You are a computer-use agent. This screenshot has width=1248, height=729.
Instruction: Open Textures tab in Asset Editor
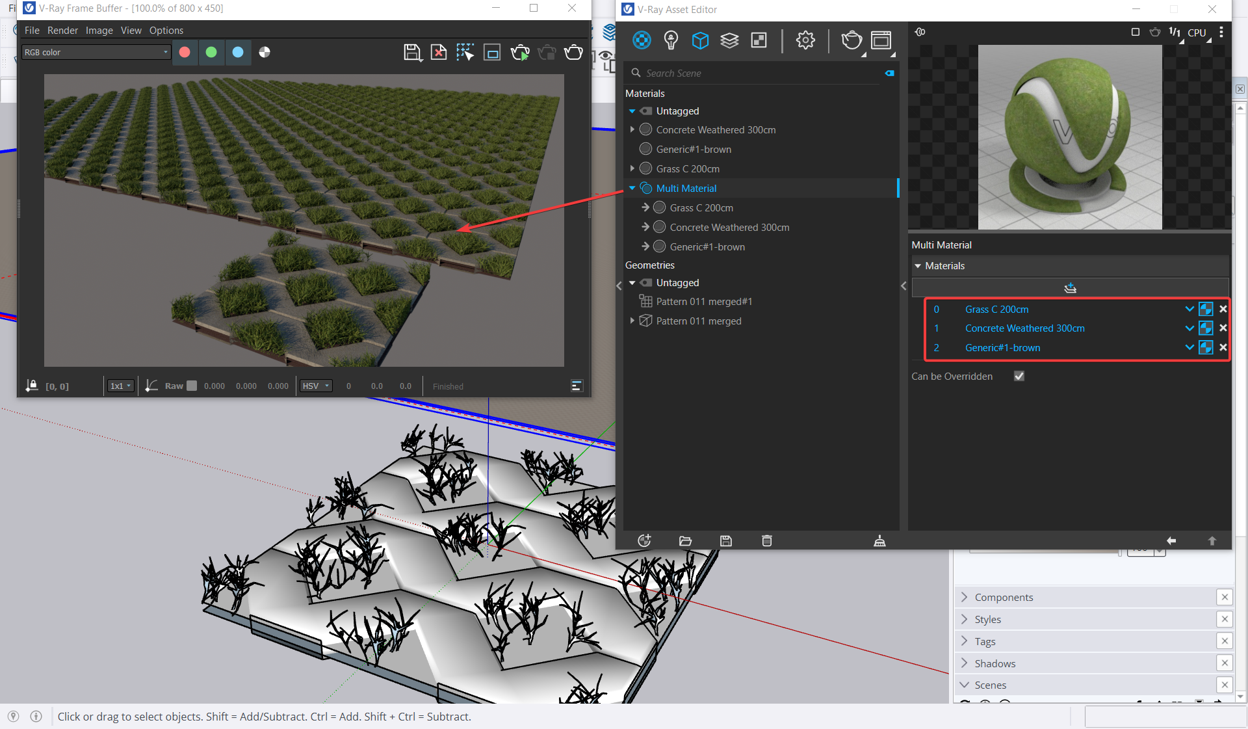pyautogui.click(x=759, y=40)
